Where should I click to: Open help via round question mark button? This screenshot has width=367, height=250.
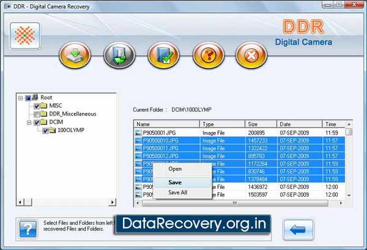209,55
